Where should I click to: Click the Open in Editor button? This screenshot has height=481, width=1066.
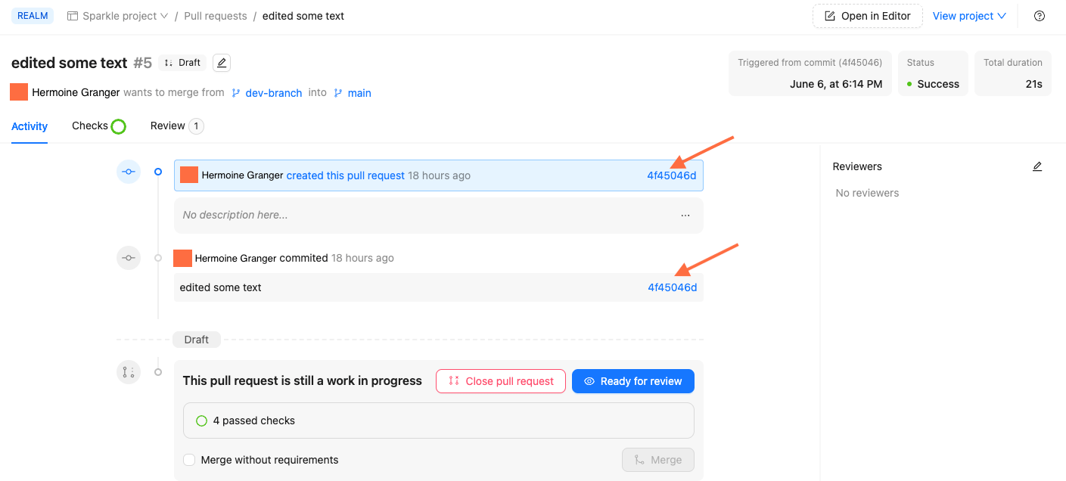click(x=867, y=16)
